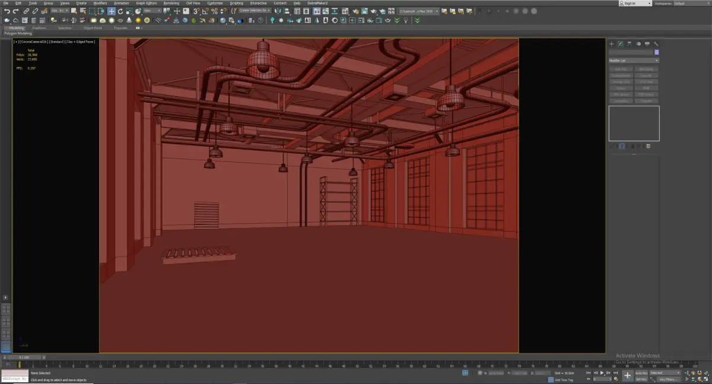Open the Scripting menu
Viewport: 712px width, 384px height.
click(236, 3)
